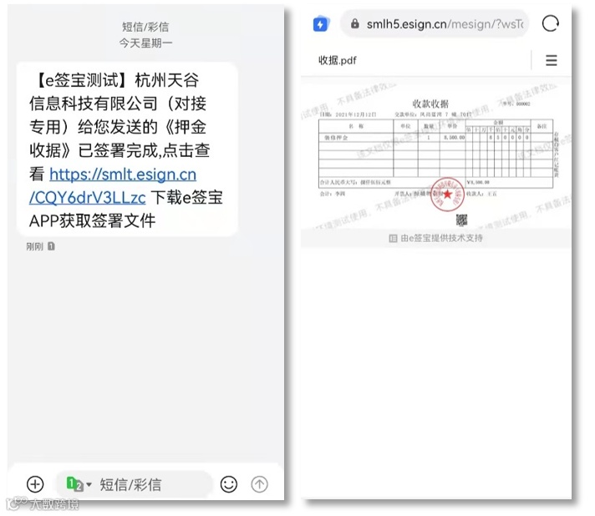This screenshot has height=516, width=595.
Task: Tap the 短信/彩信 message input field
Action: point(134,484)
